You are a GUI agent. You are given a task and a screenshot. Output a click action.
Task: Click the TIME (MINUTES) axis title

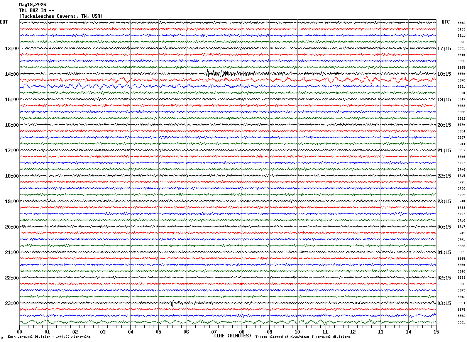tap(232, 336)
